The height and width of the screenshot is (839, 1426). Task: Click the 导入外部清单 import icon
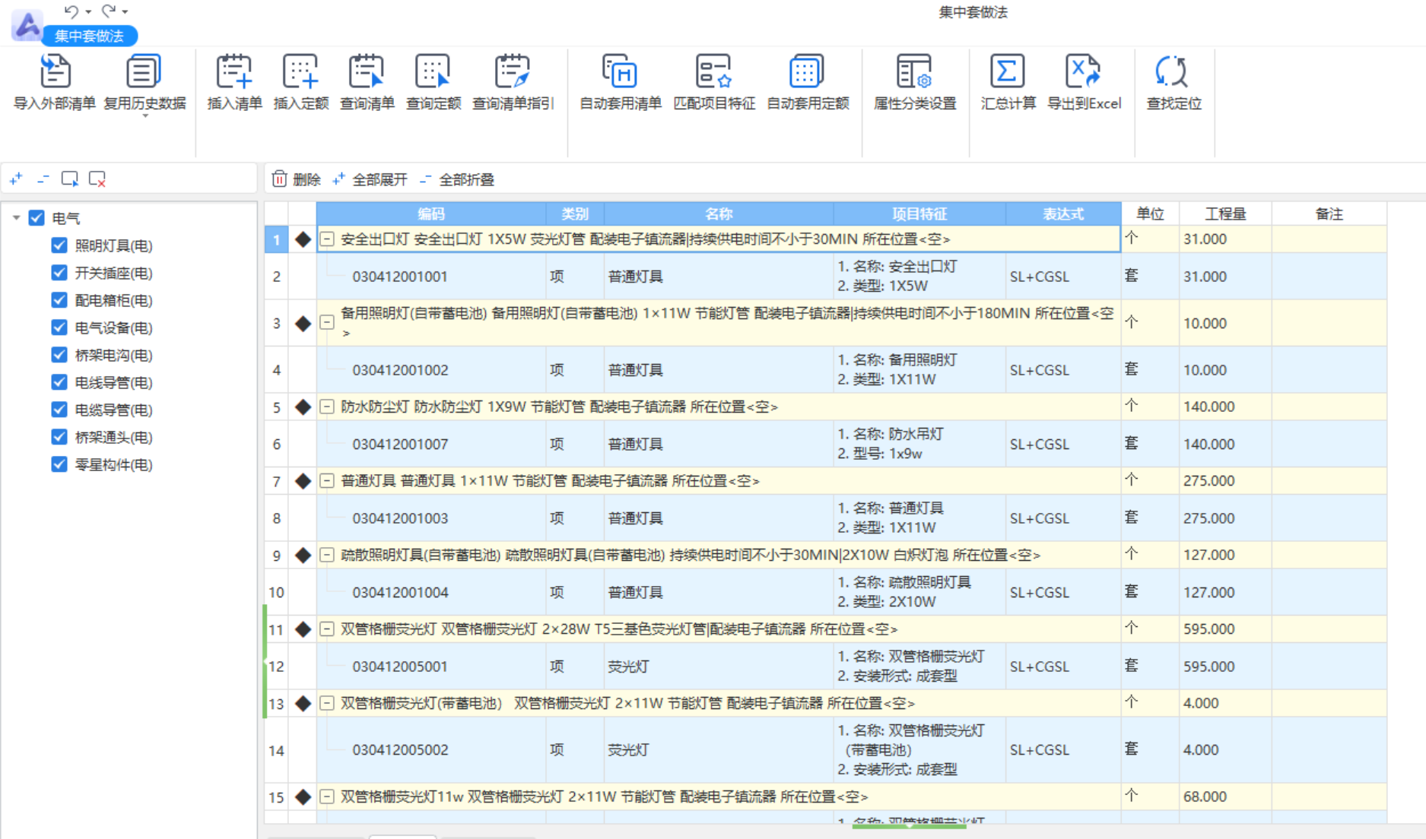pyautogui.click(x=53, y=82)
